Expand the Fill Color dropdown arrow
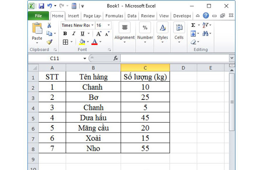The image size is (267, 170). pyautogui.click(x=88, y=42)
